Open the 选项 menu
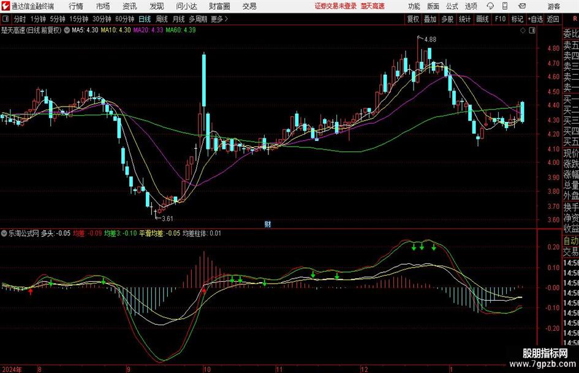Screen dimensions: 579x373 pos(471,6)
